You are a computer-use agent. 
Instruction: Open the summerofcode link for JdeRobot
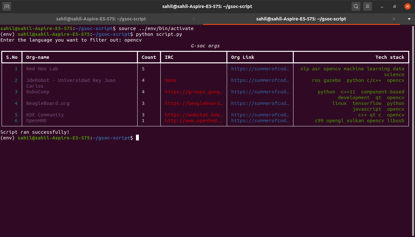(x=260, y=80)
